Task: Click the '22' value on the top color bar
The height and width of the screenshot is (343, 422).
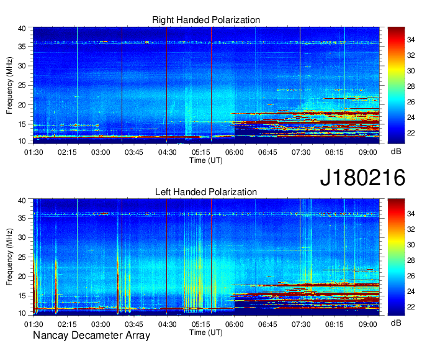Action: [411, 133]
